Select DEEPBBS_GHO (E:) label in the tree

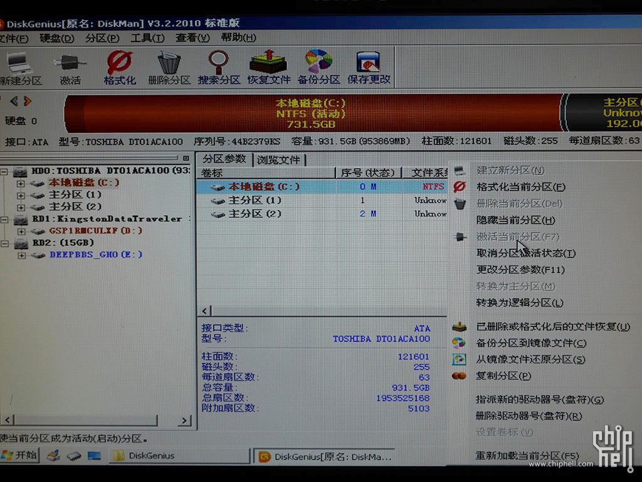pos(96,255)
